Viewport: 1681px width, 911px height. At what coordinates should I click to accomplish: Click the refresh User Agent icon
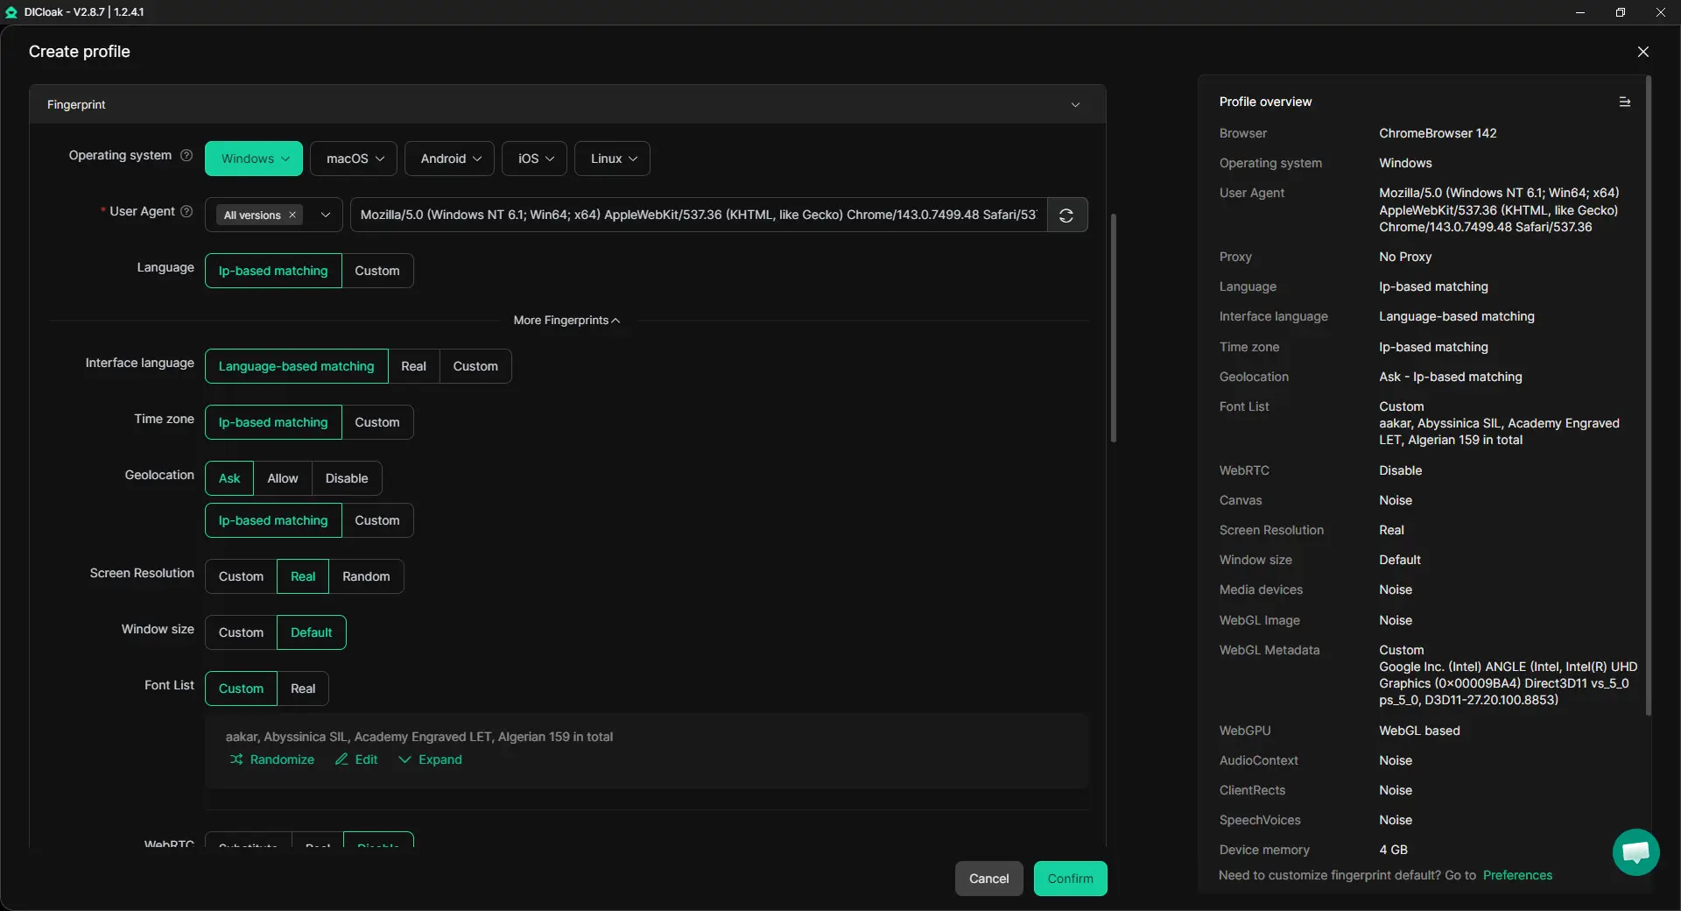pyautogui.click(x=1066, y=215)
